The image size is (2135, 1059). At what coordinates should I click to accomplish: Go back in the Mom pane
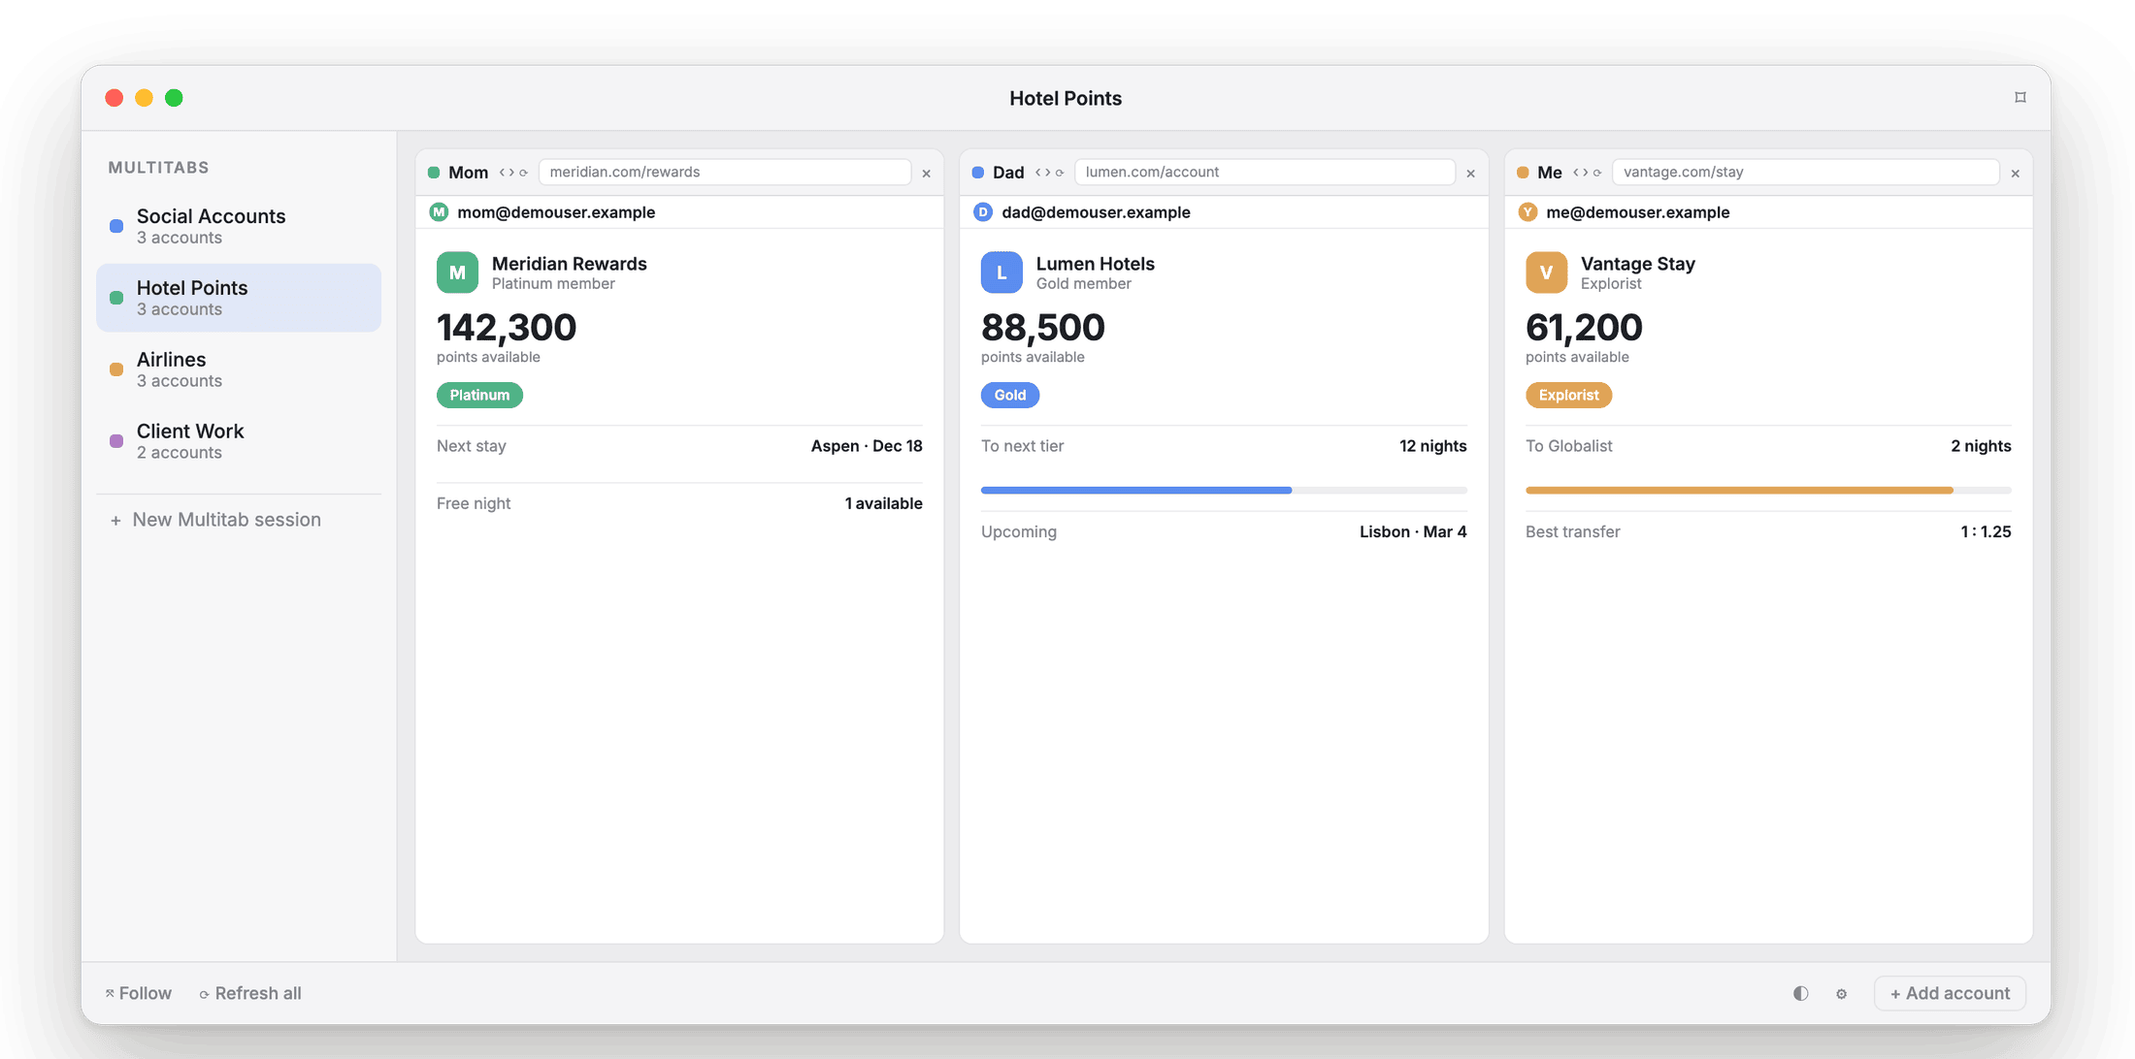point(502,173)
